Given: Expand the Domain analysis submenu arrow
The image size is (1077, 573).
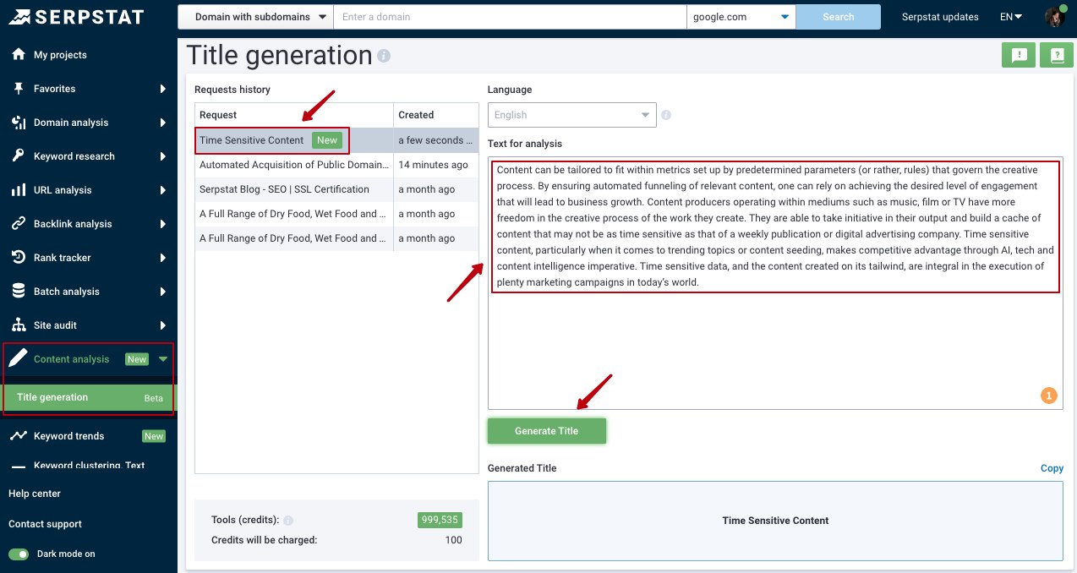Looking at the screenshot, I should coord(163,123).
